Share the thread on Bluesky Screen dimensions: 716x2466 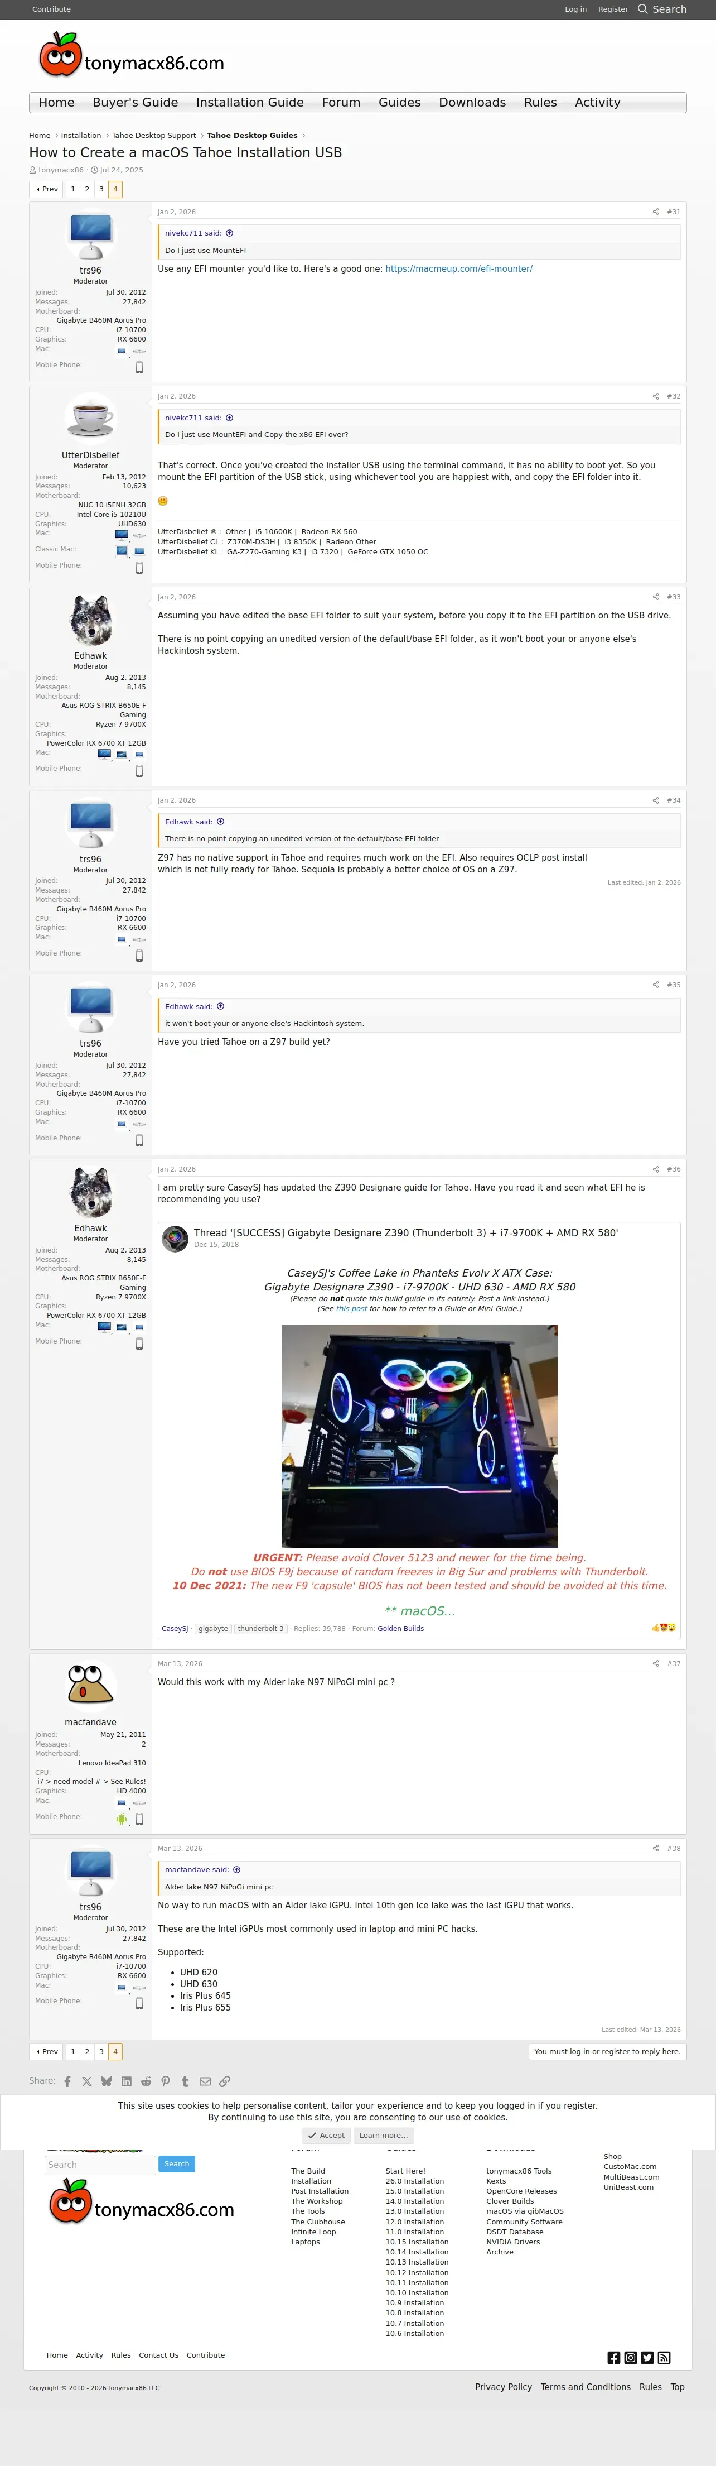tap(106, 2081)
